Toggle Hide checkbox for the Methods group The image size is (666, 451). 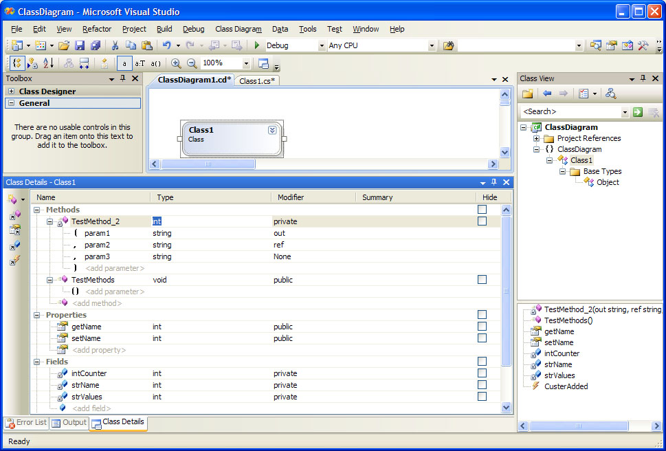point(482,210)
